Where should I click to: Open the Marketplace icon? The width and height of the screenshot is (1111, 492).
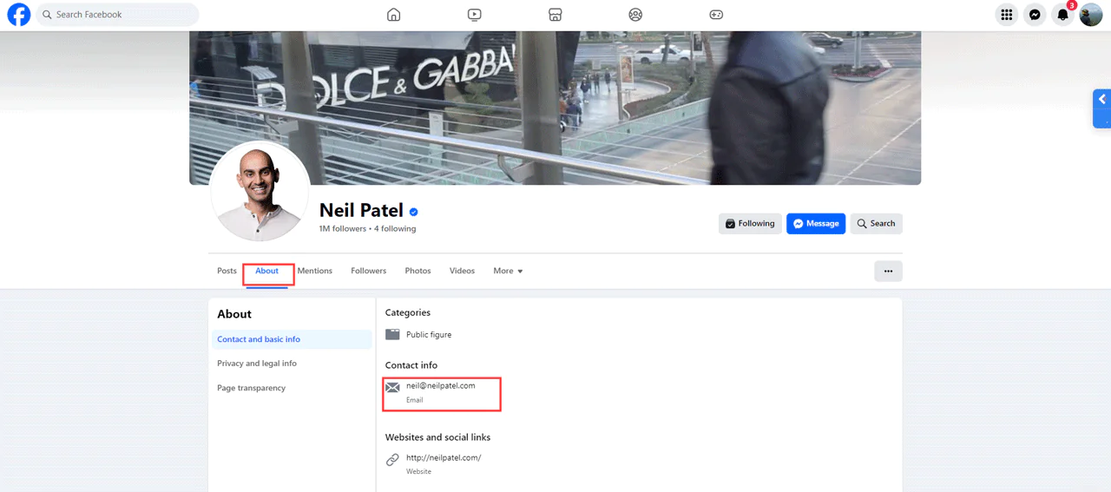tap(555, 15)
